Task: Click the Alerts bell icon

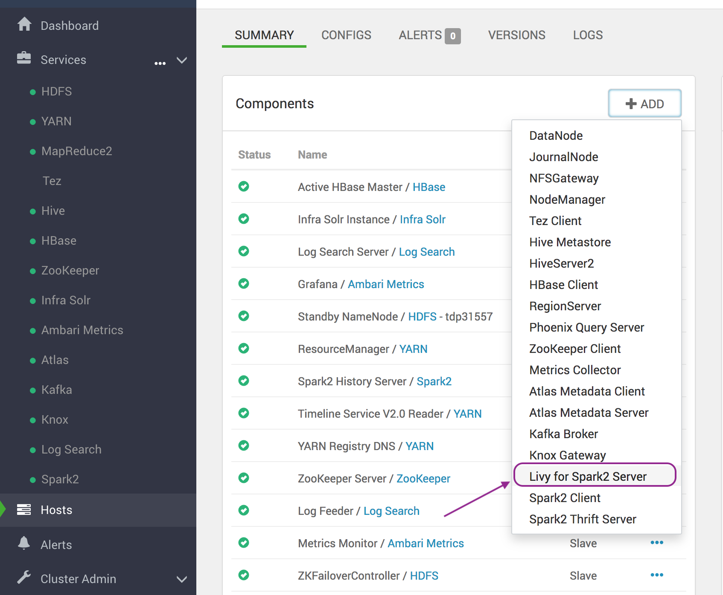Action: (x=24, y=543)
